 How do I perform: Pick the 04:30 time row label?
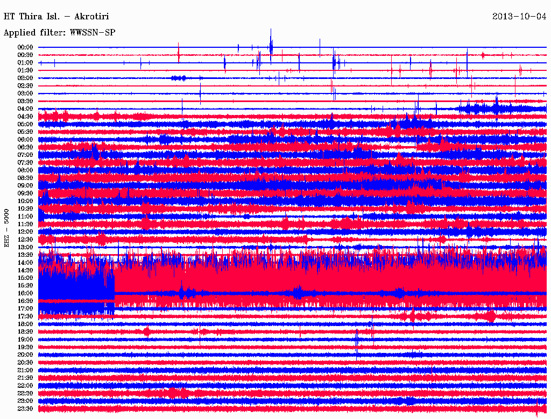pos(25,117)
